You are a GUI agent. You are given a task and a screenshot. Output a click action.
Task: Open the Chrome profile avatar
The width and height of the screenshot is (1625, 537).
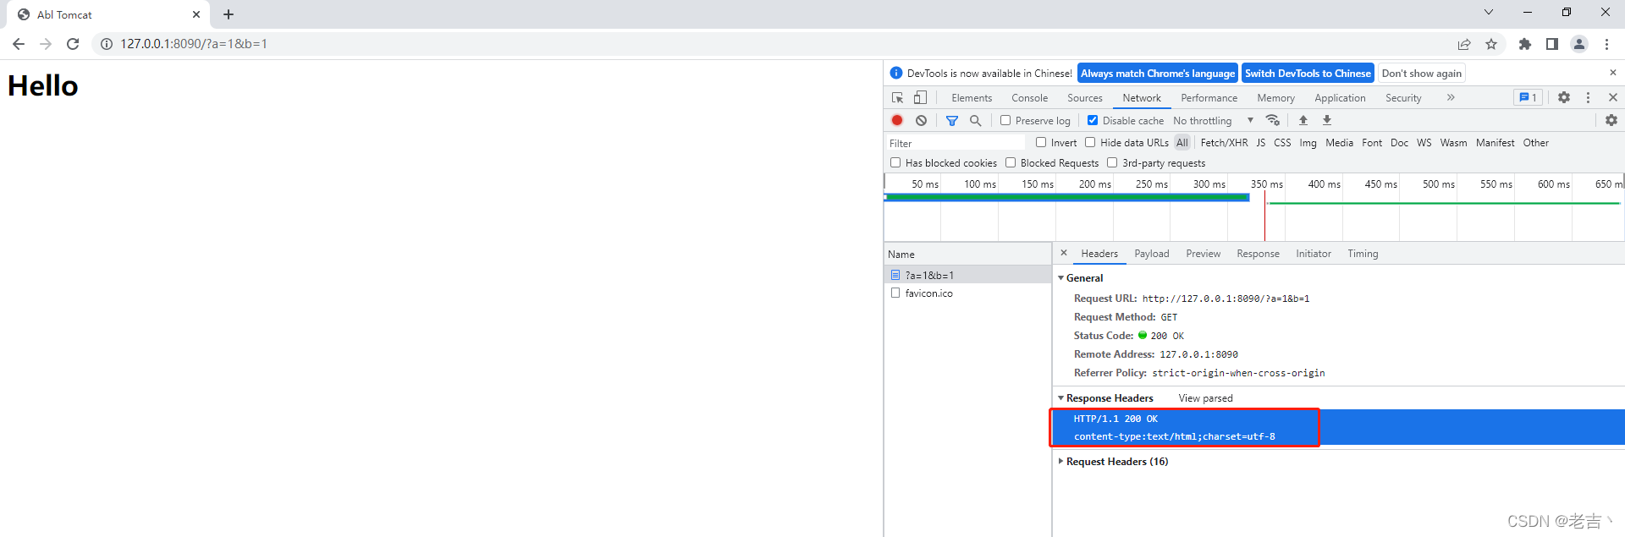1579,44
